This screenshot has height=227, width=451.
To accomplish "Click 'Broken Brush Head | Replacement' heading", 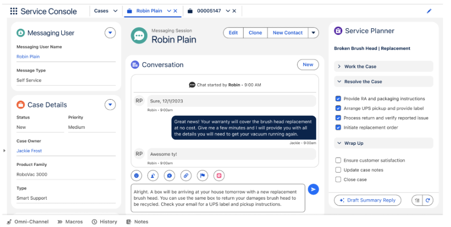I will 372,48.
